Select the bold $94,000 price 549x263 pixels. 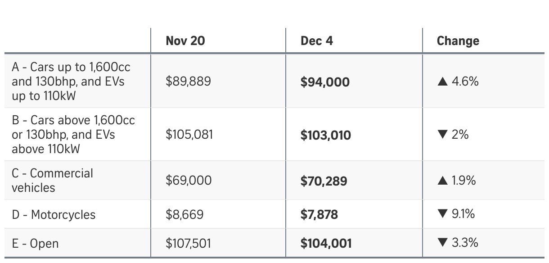[x=325, y=82]
